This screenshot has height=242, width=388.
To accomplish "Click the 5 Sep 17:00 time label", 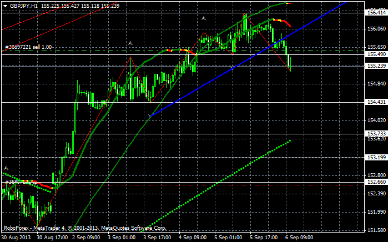I will click(264, 238).
